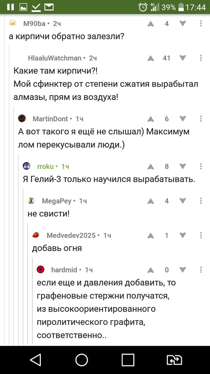Upvote the comment by Medvedev2025
The image size is (210, 374).
pos(151,235)
